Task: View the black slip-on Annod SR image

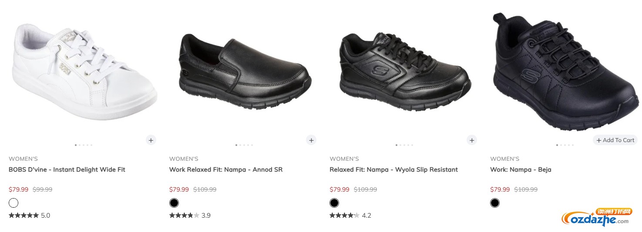Action: (x=244, y=72)
